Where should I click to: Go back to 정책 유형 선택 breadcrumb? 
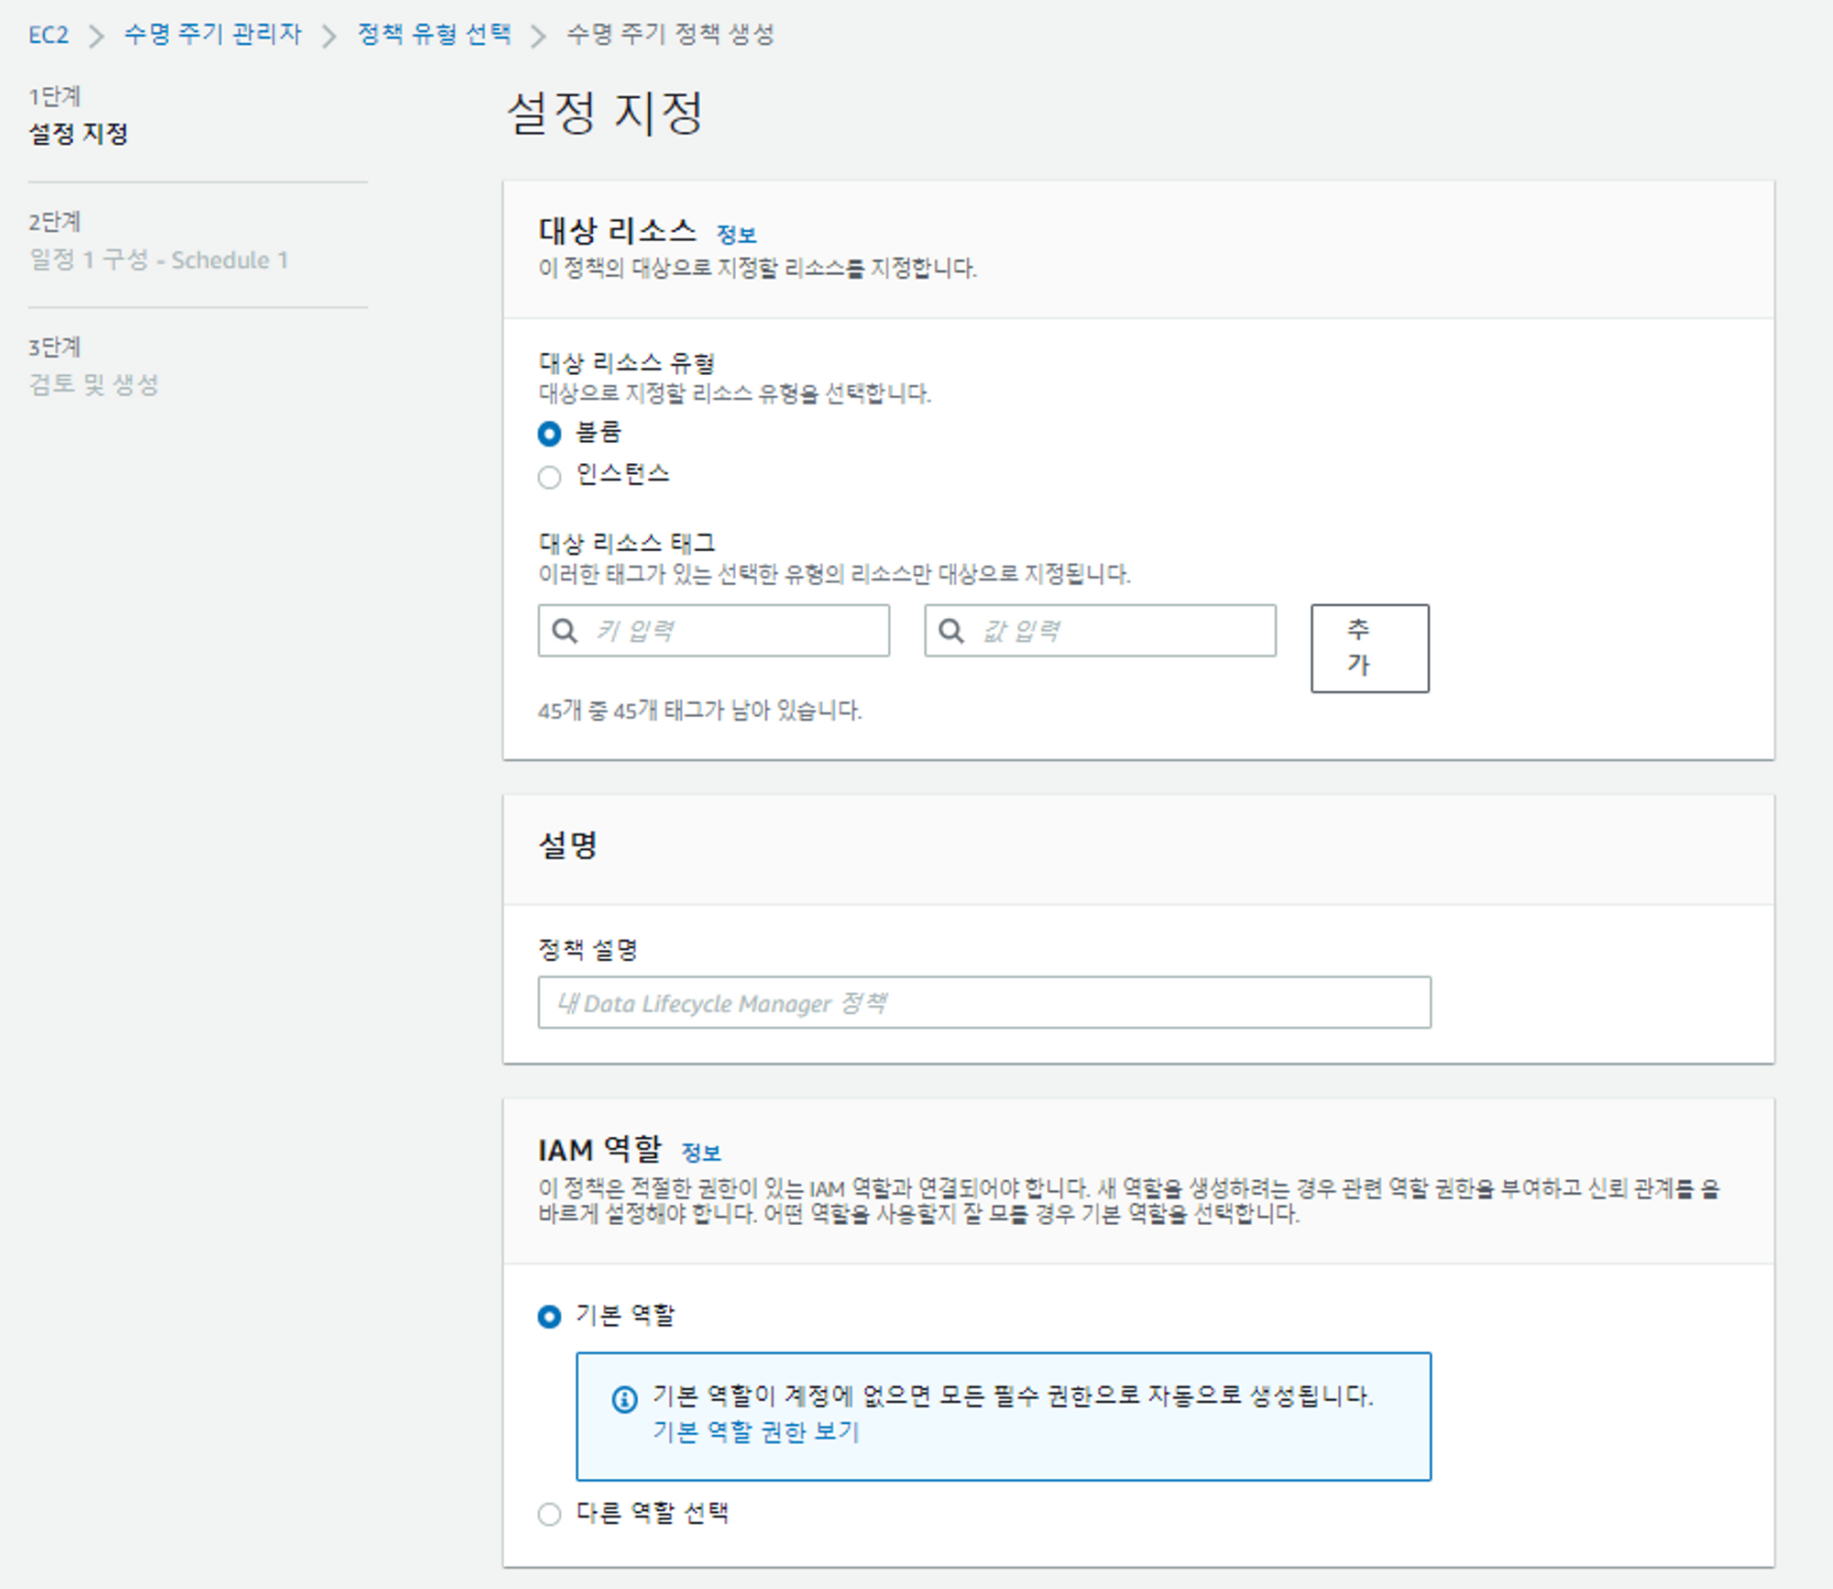coord(434,35)
